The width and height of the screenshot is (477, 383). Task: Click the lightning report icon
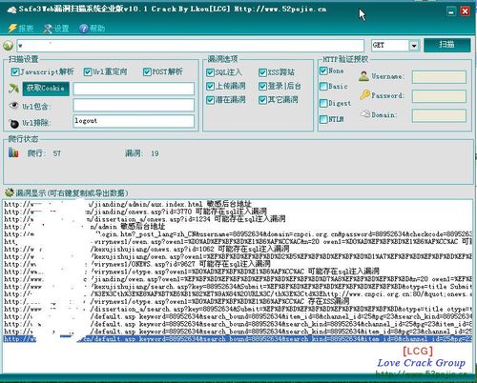tap(12, 29)
